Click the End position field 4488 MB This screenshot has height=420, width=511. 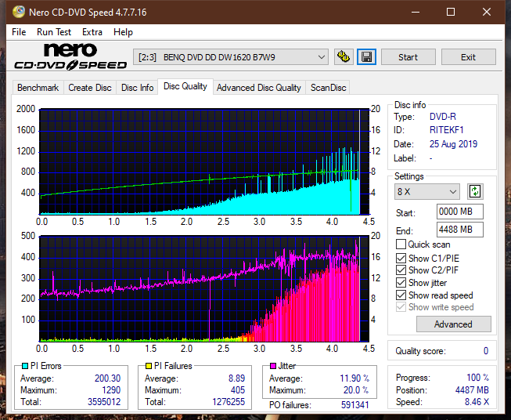(x=459, y=230)
